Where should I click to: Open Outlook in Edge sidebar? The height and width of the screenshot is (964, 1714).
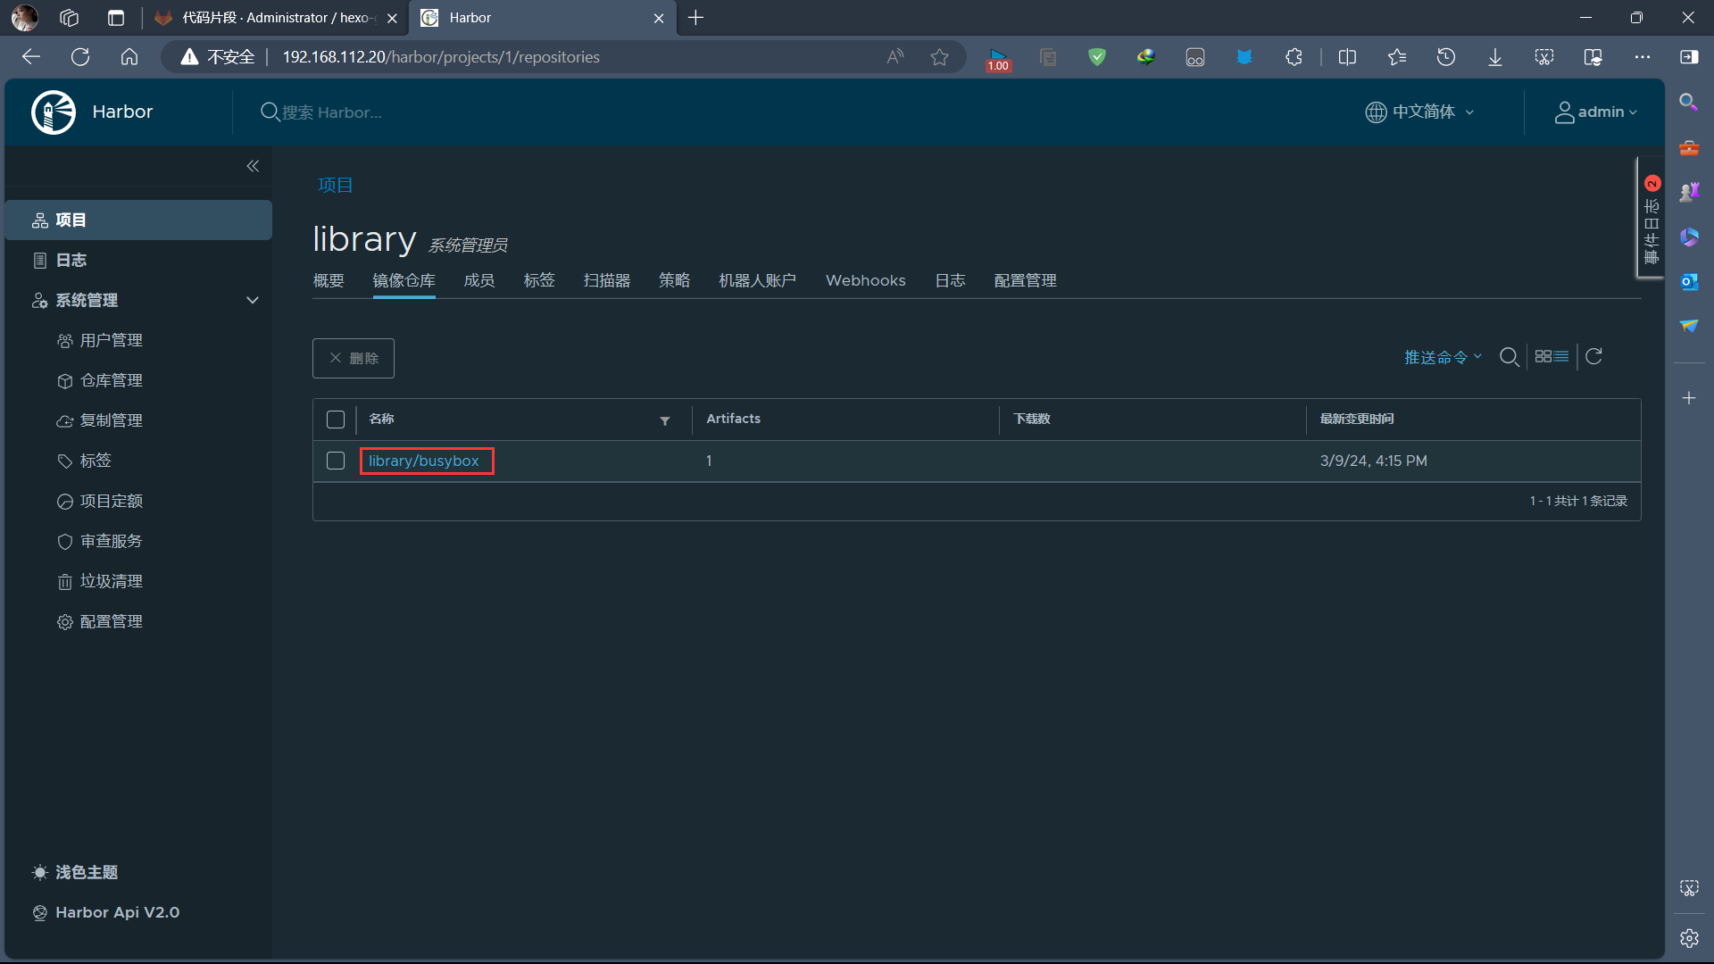pyautogui.click(x=1689, y=281)
